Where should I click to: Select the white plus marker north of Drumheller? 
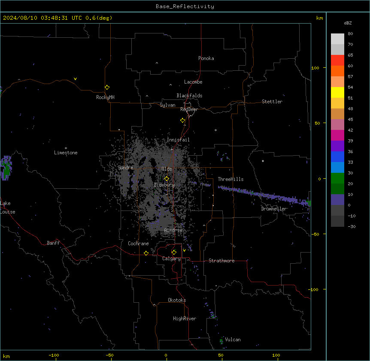263,161
